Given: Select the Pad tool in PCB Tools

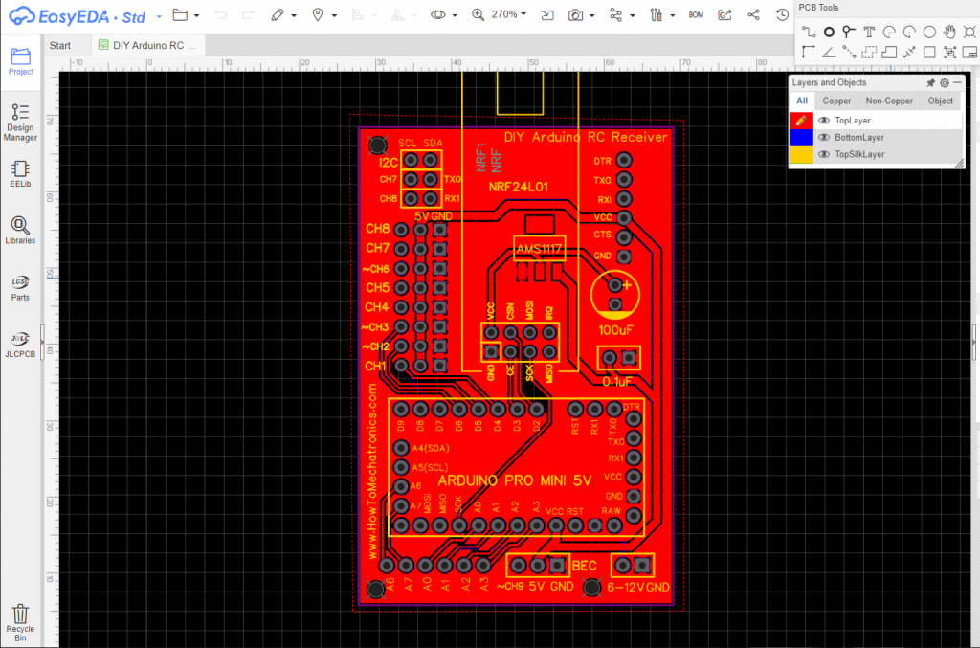Looking at the screenshot, I should 829,32.
